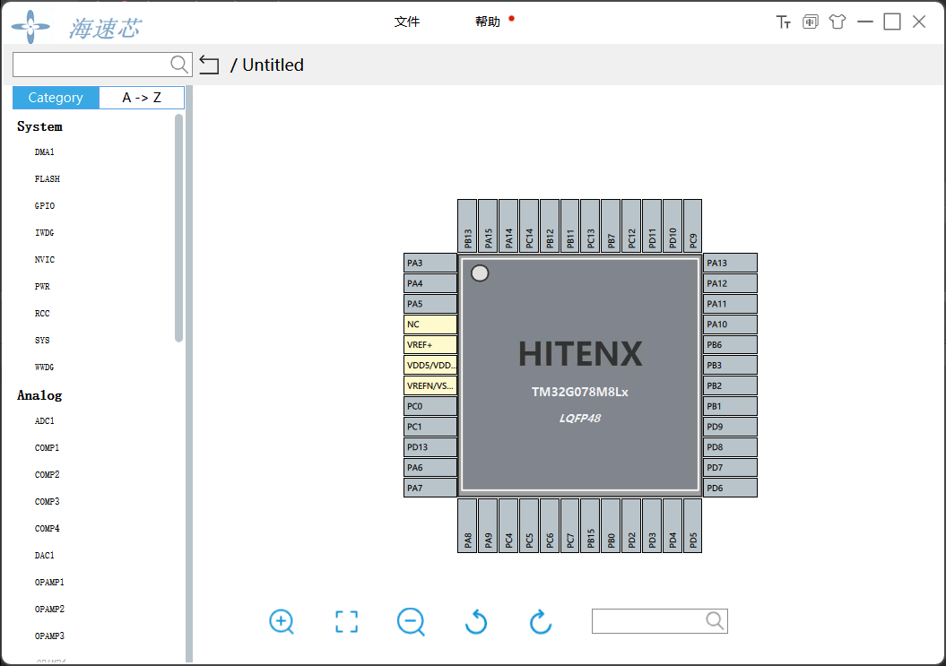
Task: Click the VREFN/VS pin on the chip
Action: pyautogui.click(x=430, y=386)
